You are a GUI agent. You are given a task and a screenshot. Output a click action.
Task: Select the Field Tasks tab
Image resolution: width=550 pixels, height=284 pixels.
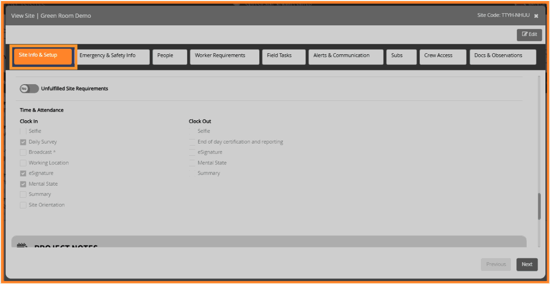coord(284,57)
